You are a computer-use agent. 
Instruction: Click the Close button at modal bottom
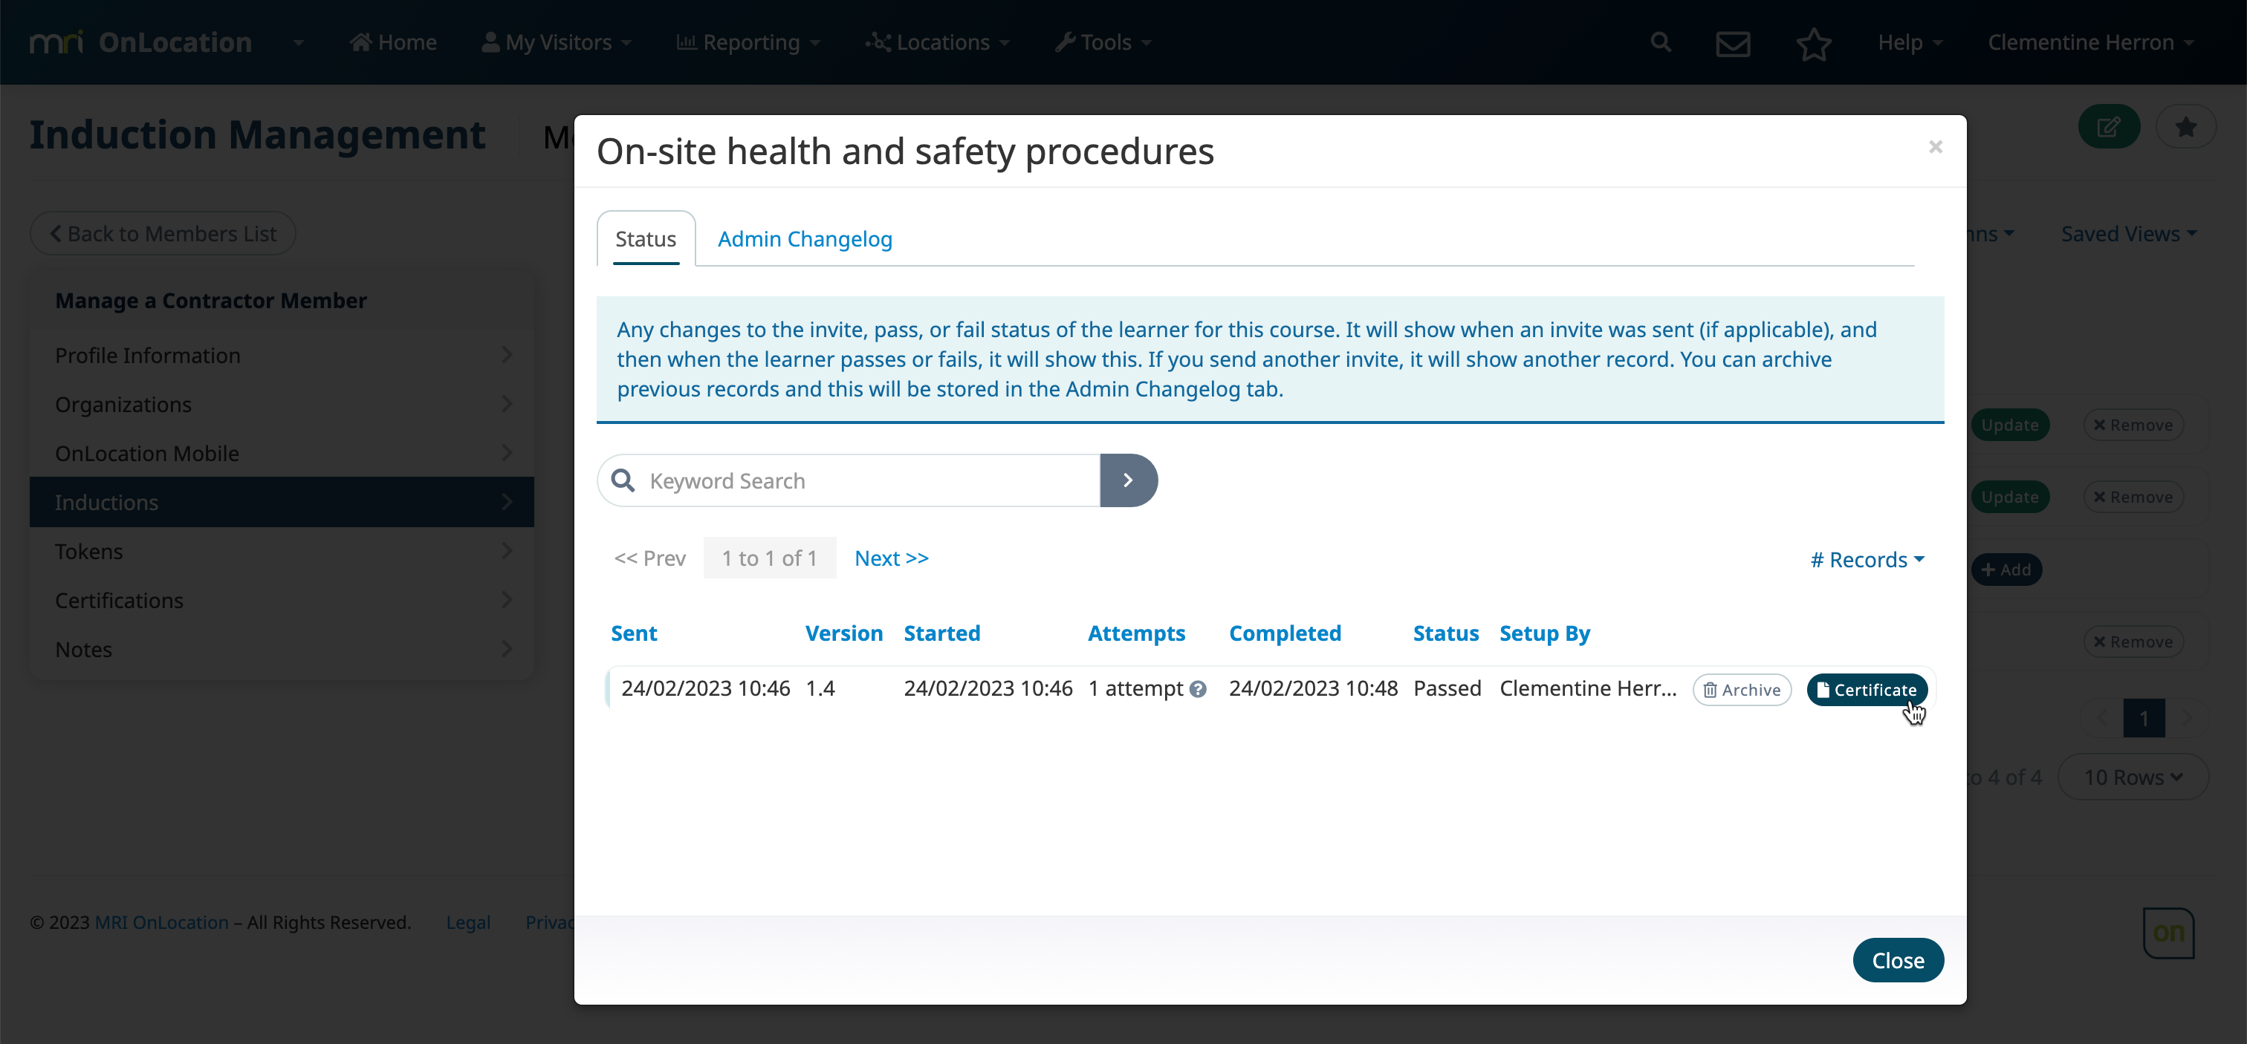[x=1898, y=959]
